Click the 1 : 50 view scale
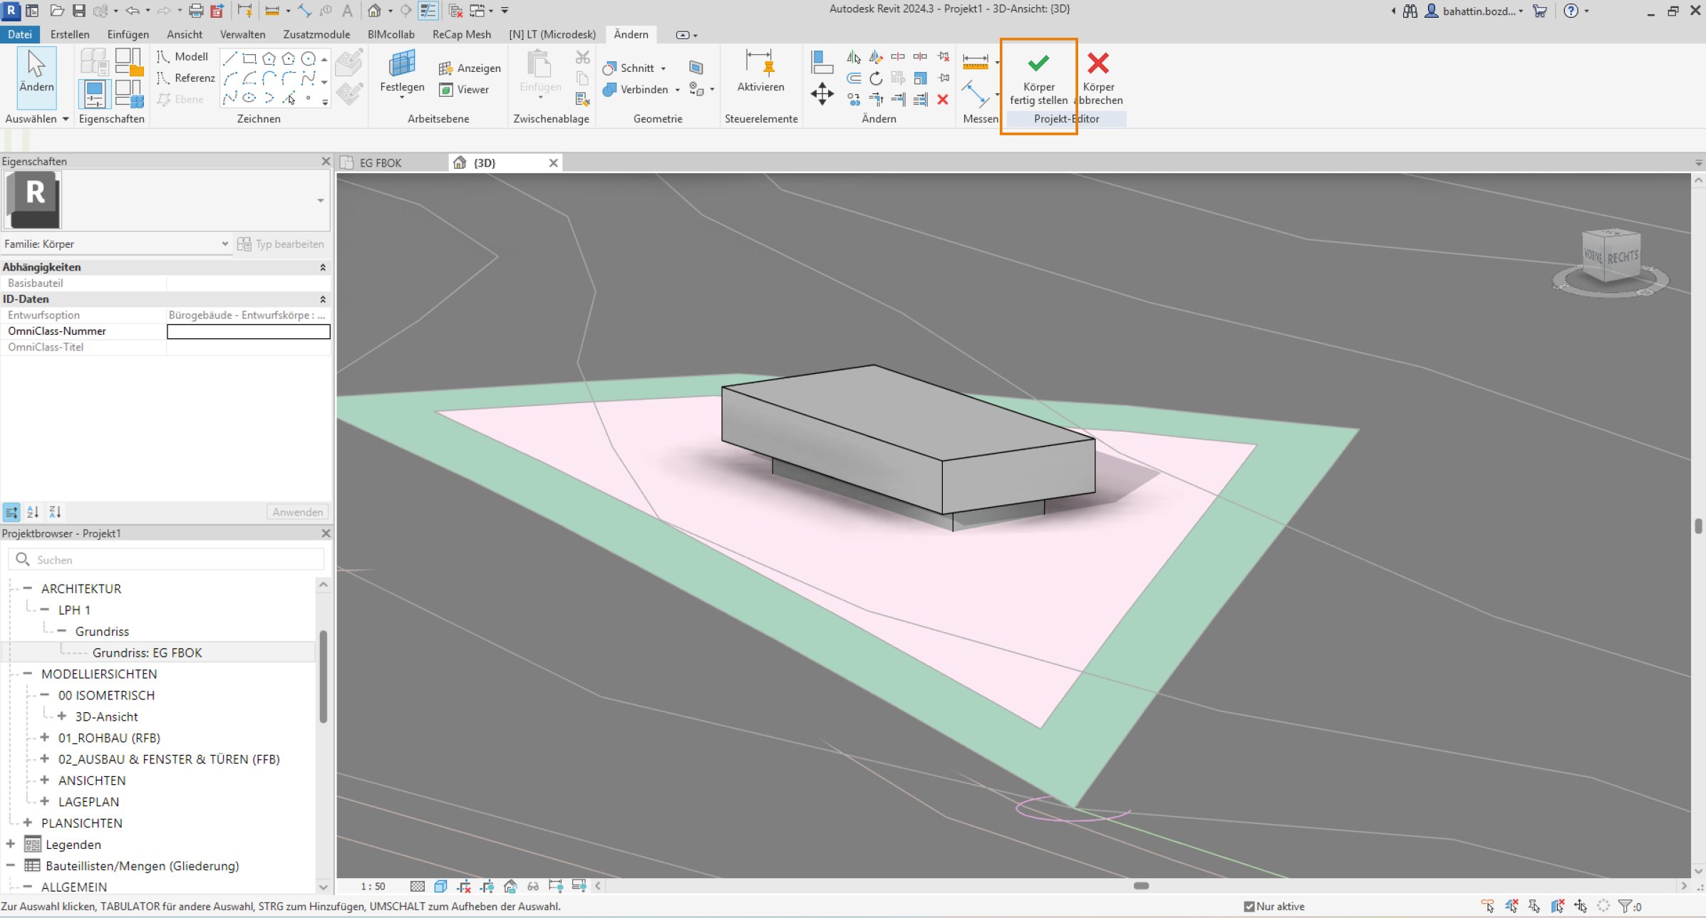Viewport: 1706px width, 918px height. [373, 887]
